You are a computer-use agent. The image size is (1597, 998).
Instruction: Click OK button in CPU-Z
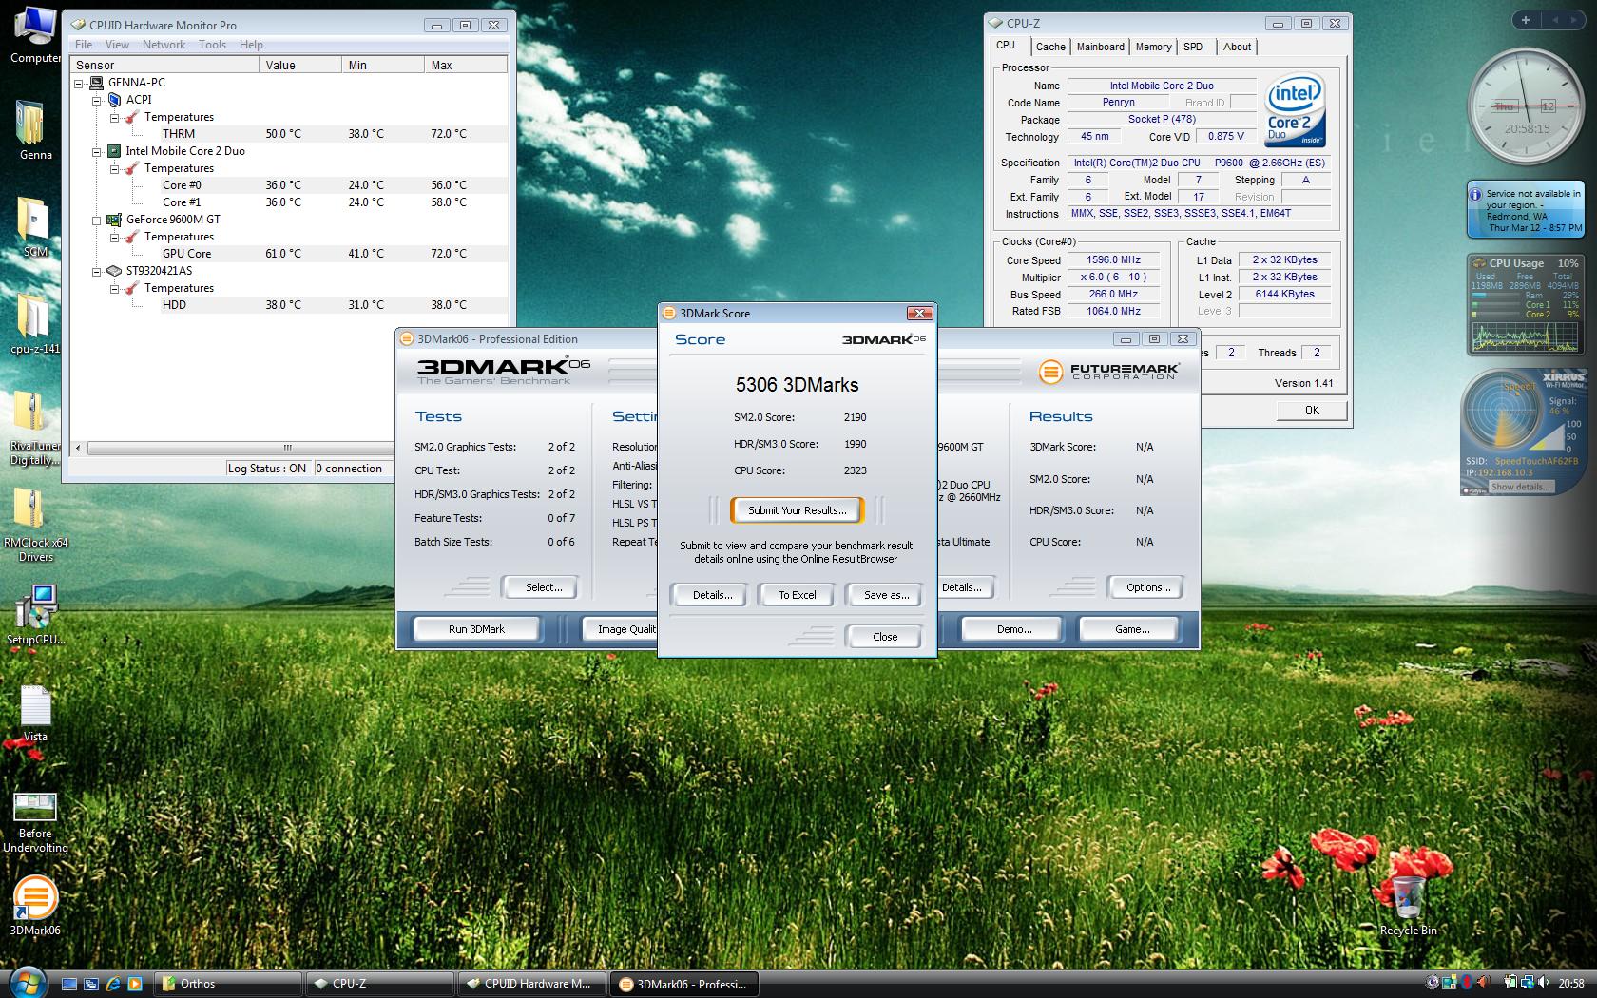pos(1312,411)
